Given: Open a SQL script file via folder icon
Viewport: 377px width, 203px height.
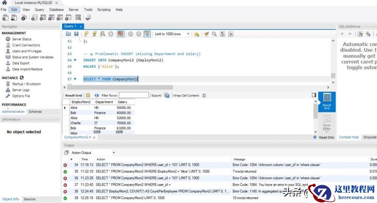Looking at the screenshot, I should click(x=69, y=34).
